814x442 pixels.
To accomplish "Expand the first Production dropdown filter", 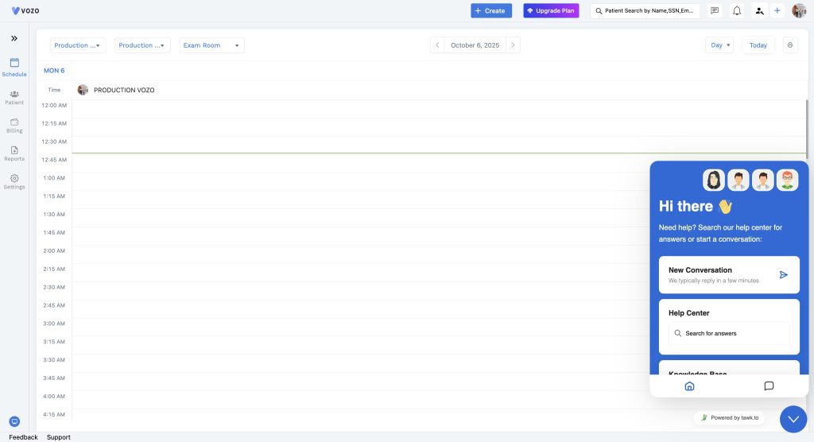I will point(77,45).
